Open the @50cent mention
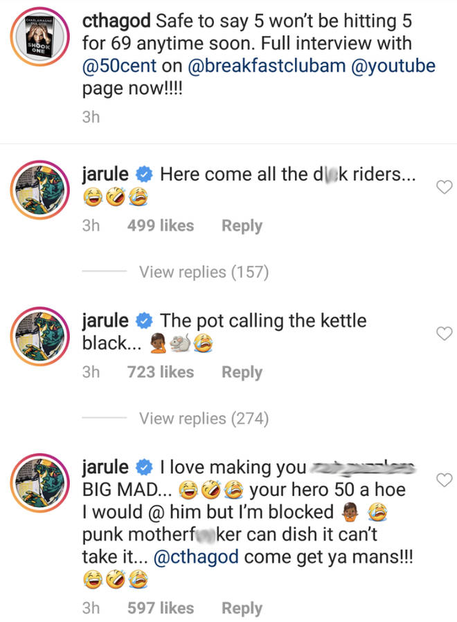The width and height of the screenshot is (457, 622). click(x=120, y=66)
